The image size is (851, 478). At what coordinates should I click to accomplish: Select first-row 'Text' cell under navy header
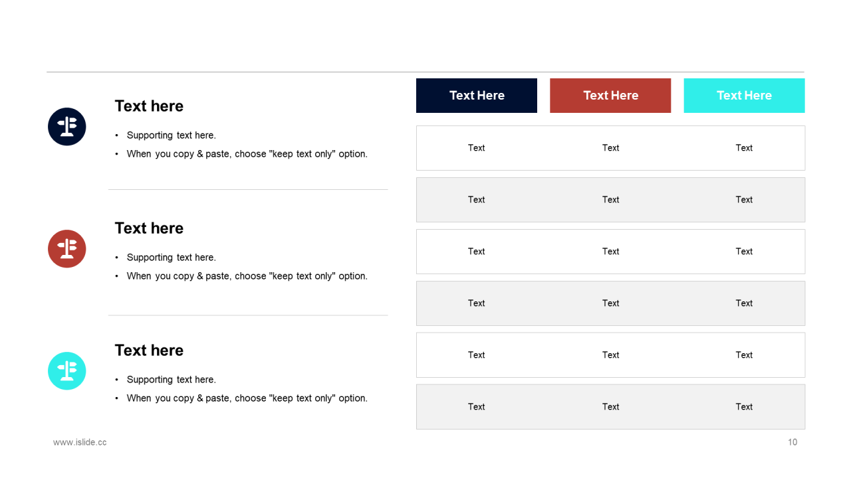477,148
